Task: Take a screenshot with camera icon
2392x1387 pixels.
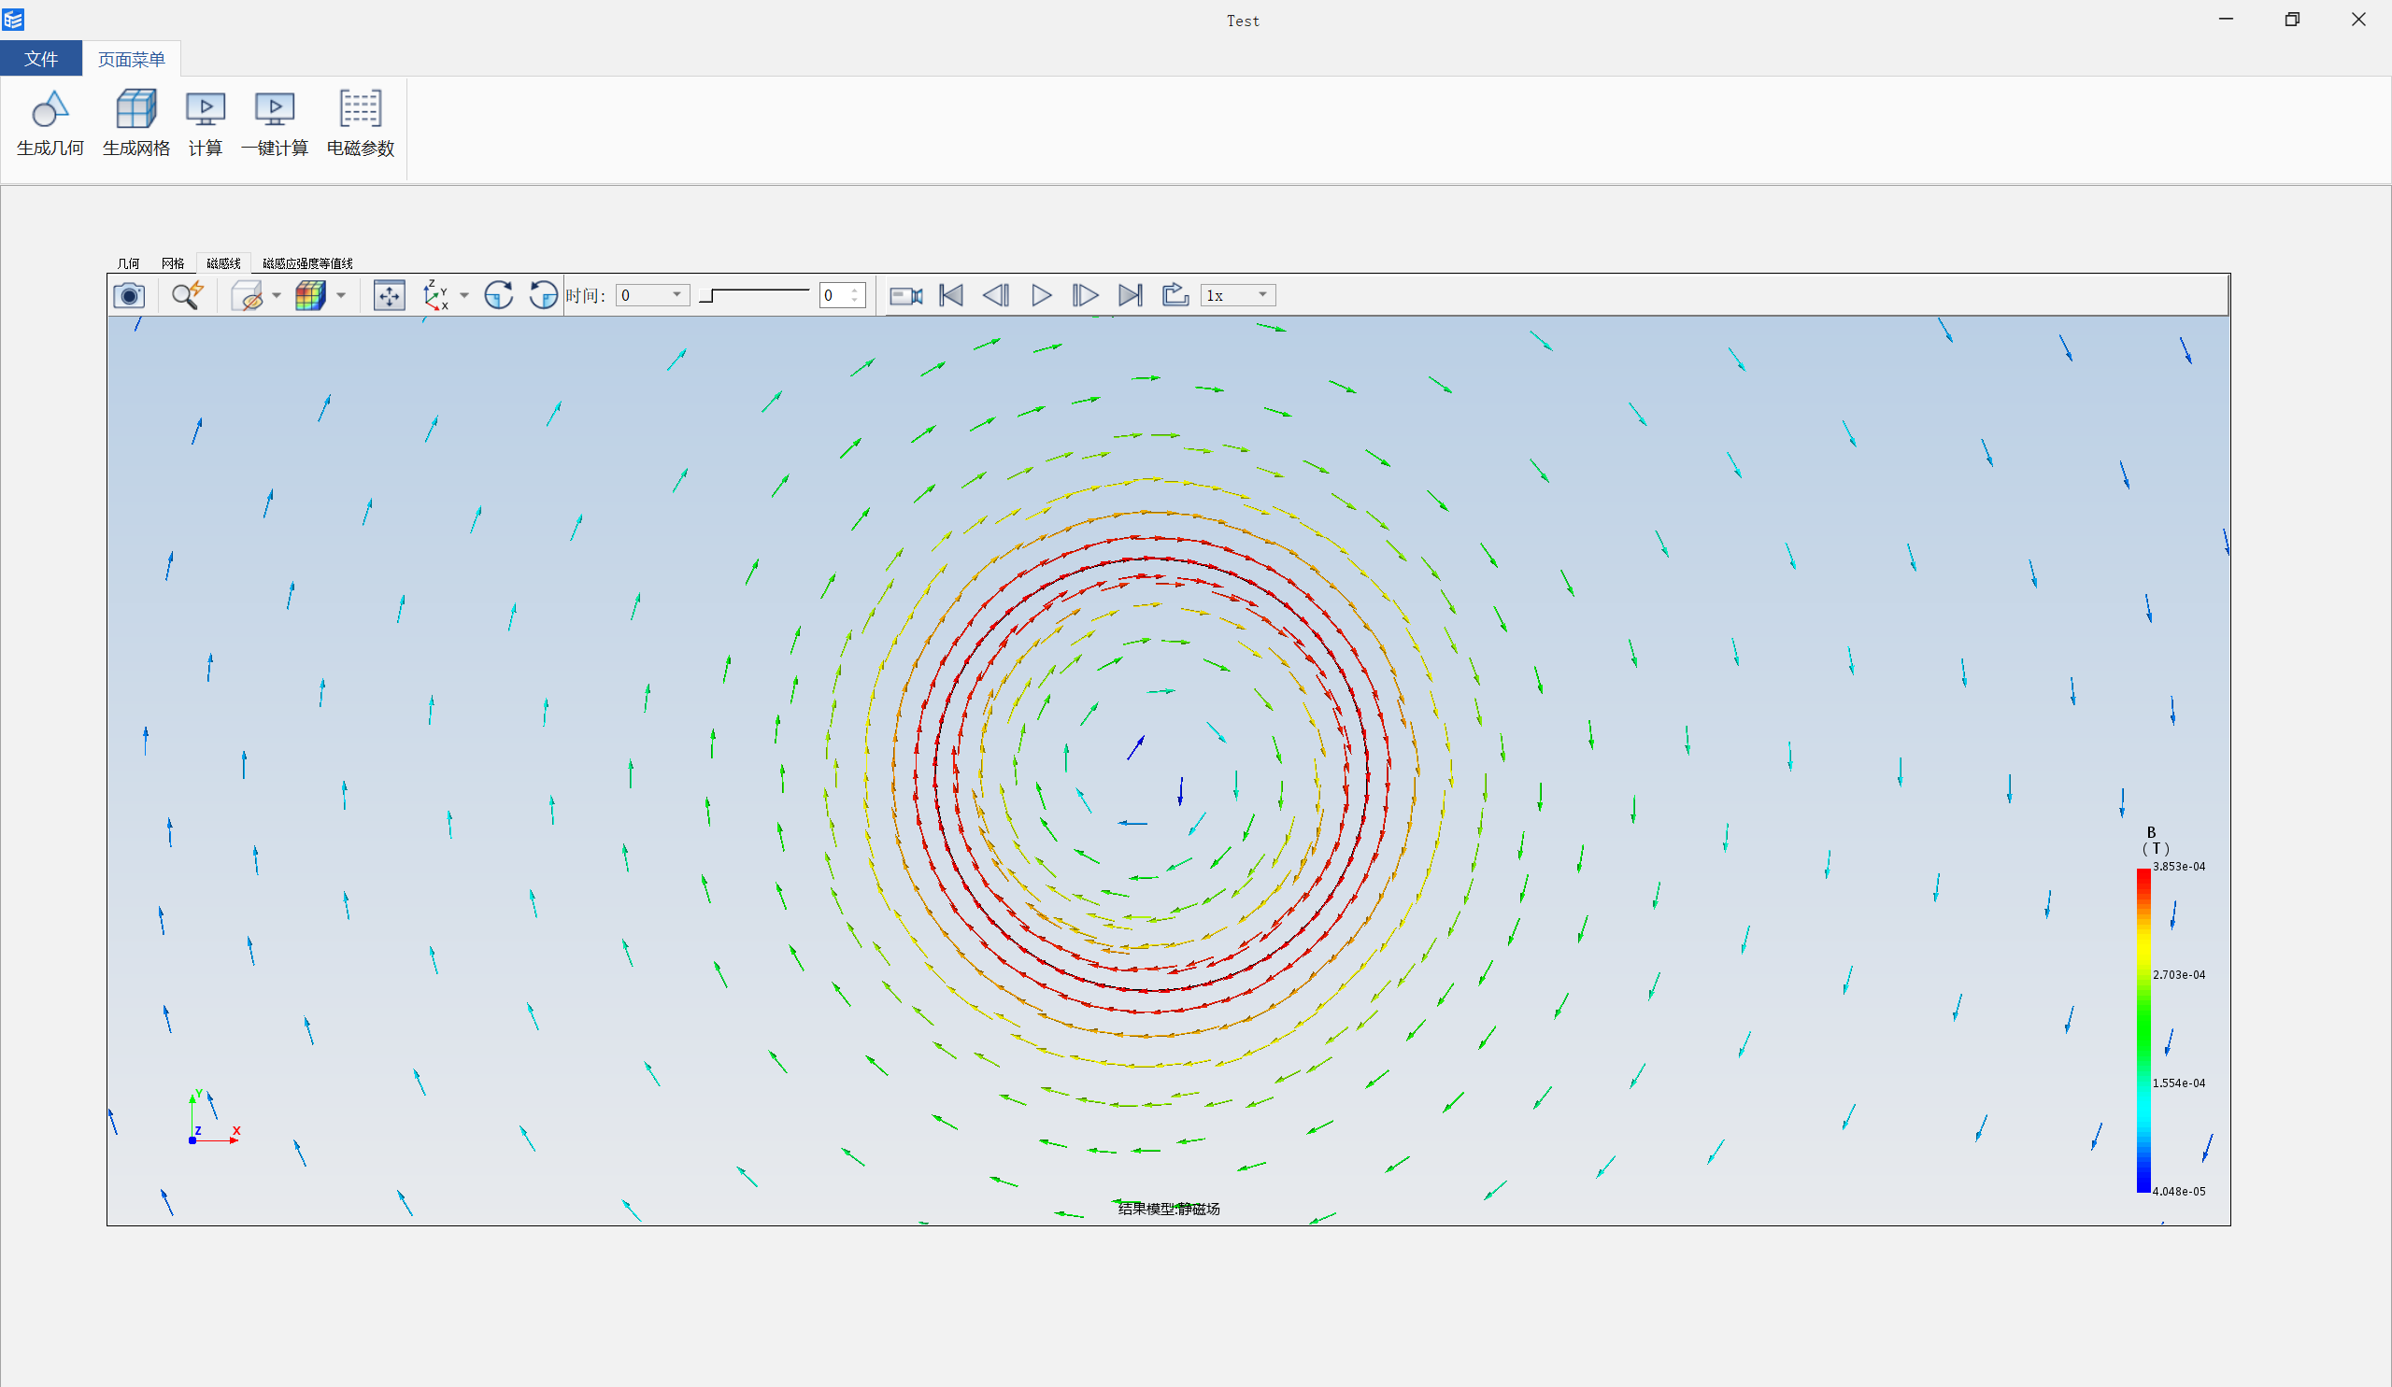Action: click(x=129, y=295)
